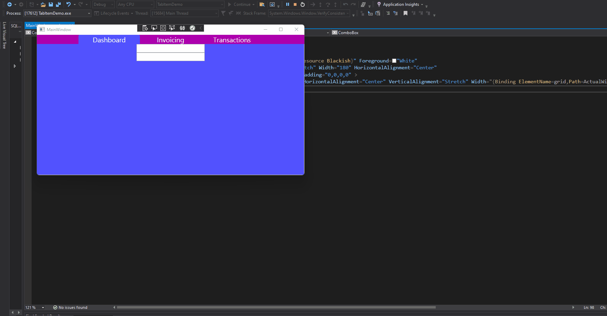This screenshot has height=316, width=607.
Task: Stop debugging with the orange square
Action: [x=295, y=4]
